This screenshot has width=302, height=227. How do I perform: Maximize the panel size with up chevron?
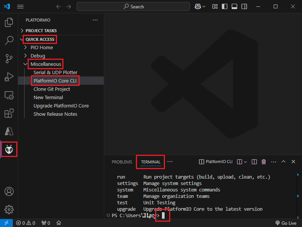click(284, 162)
